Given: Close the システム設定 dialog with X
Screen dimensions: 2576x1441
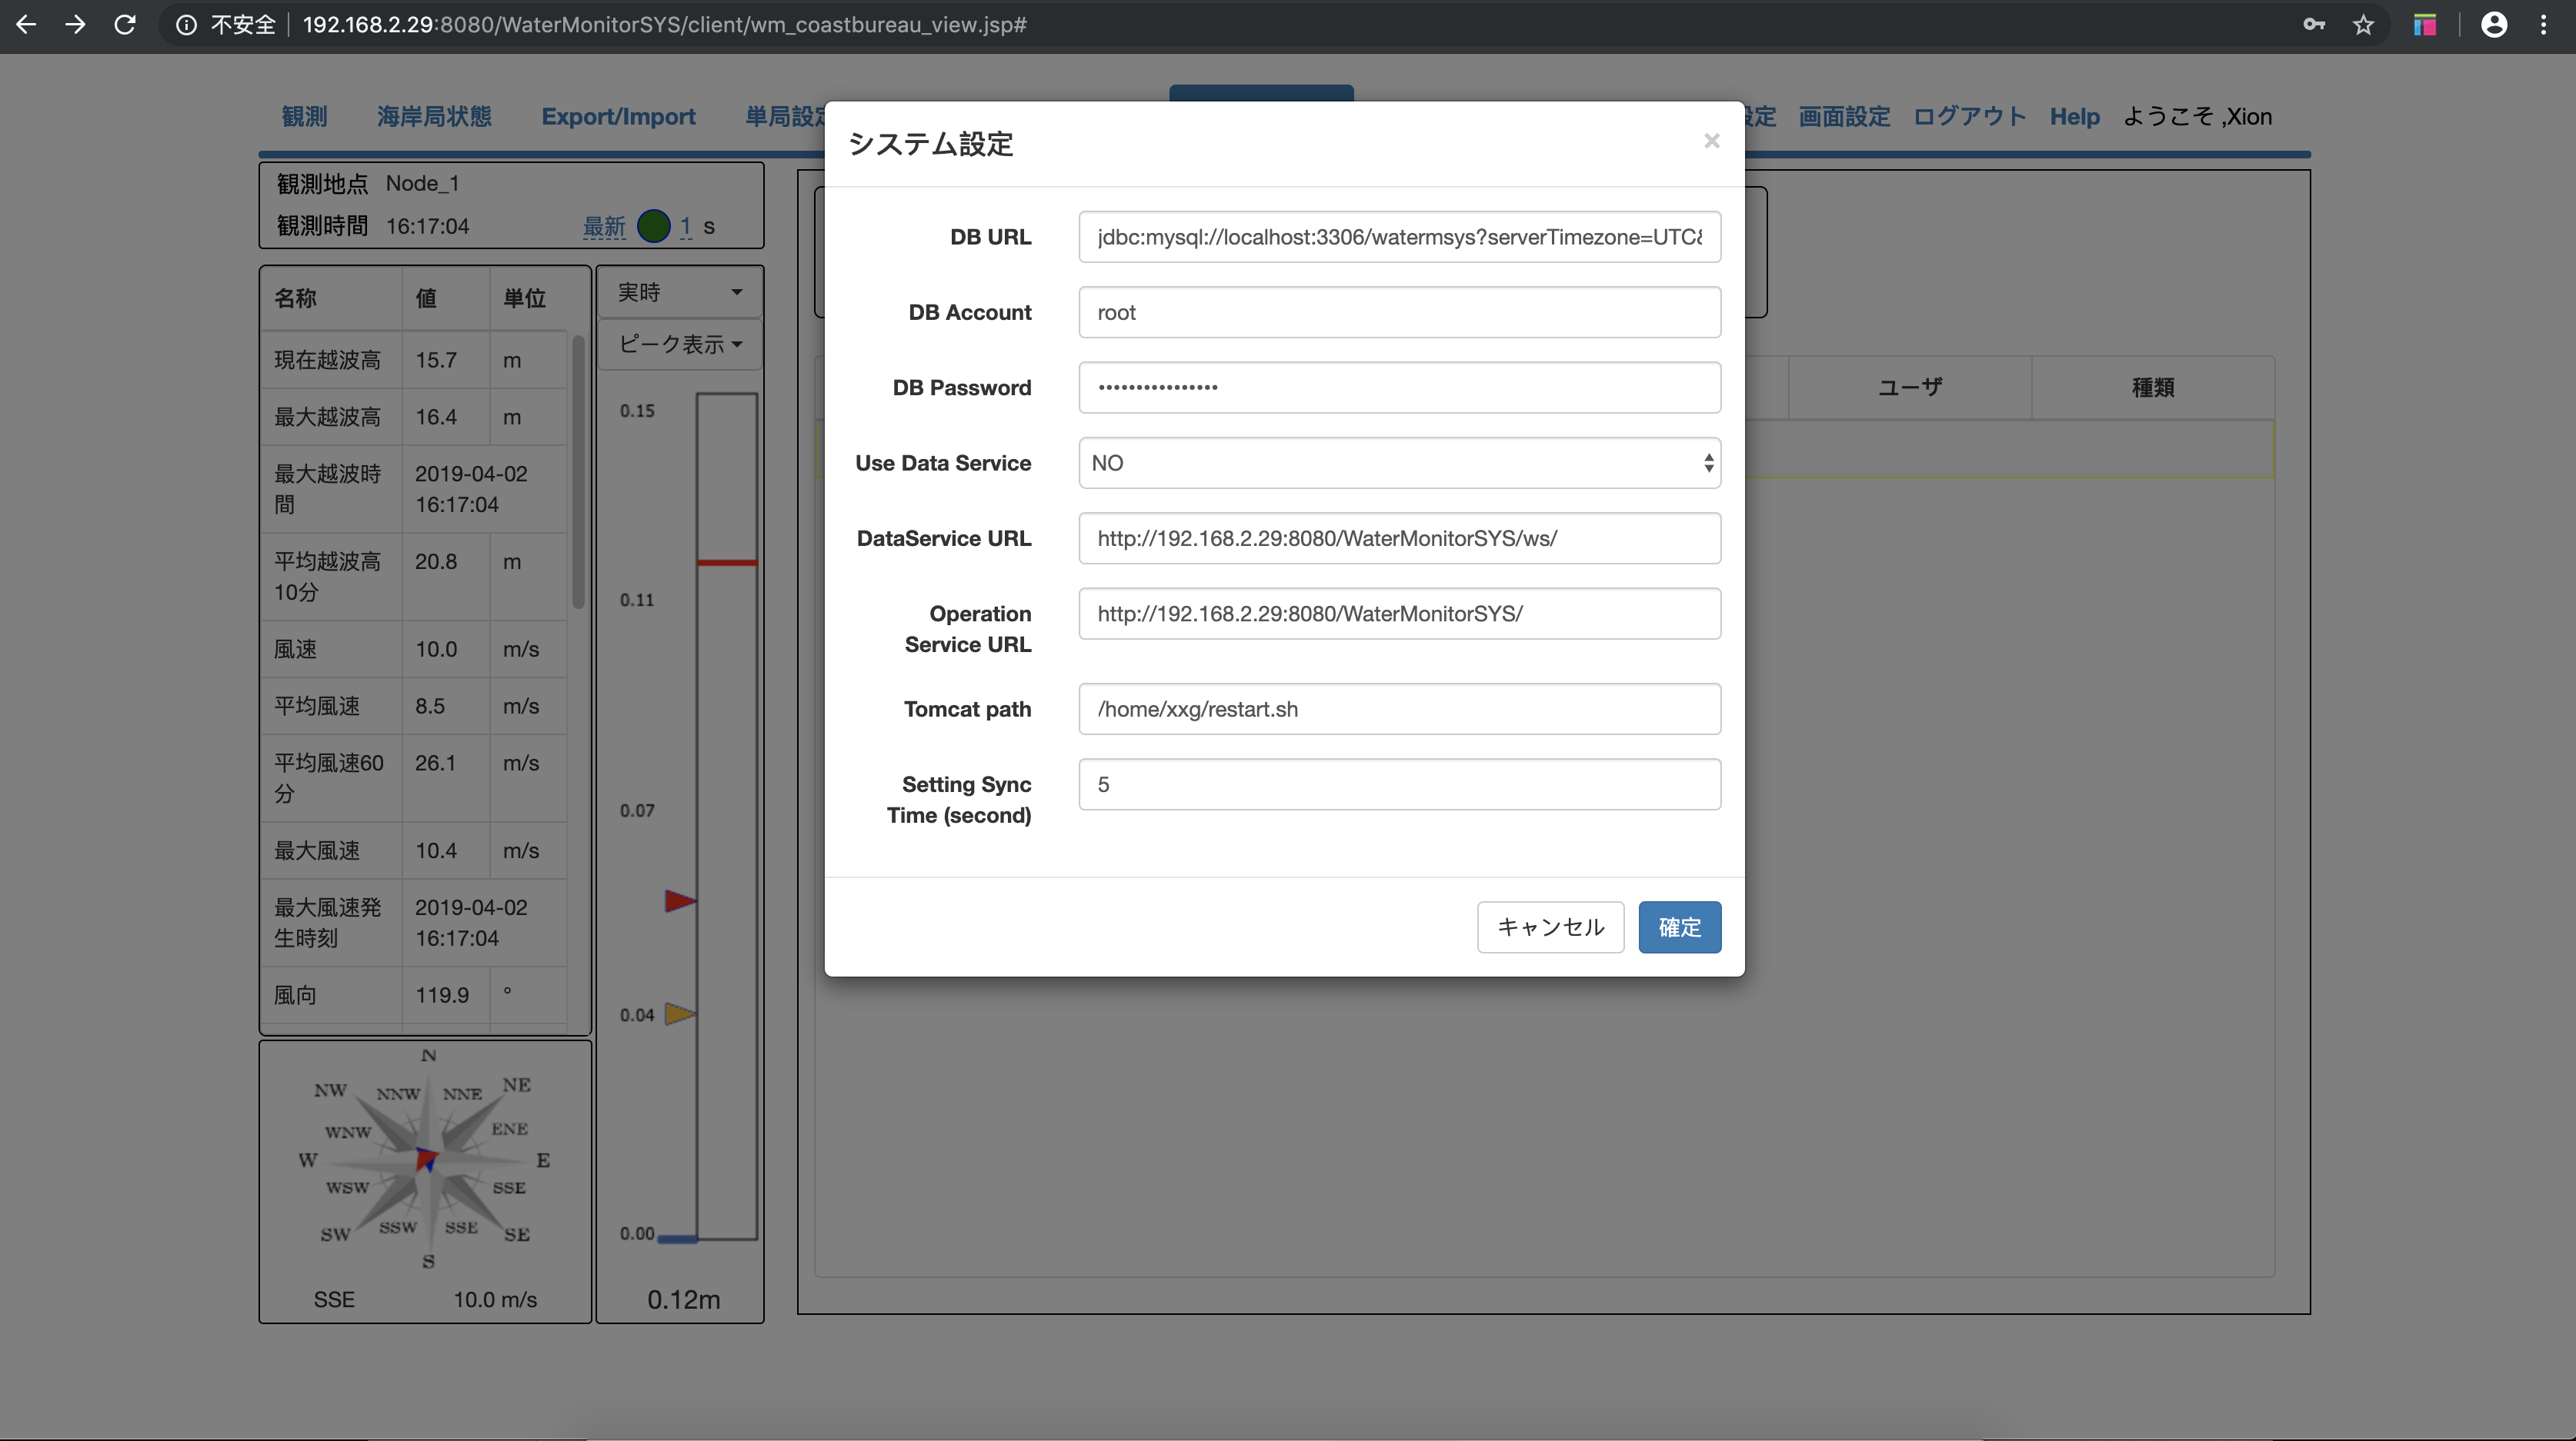Looking at the screenshot, I should tap(1711, 141).
